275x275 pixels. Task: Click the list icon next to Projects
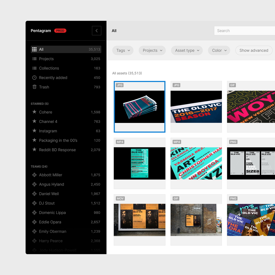pyautogui.click(x=34, y=59)
